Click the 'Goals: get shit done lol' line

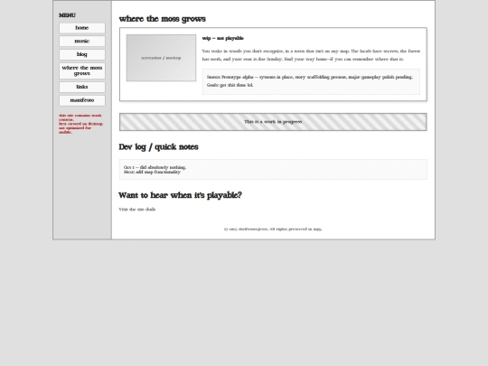pos(230,85)
